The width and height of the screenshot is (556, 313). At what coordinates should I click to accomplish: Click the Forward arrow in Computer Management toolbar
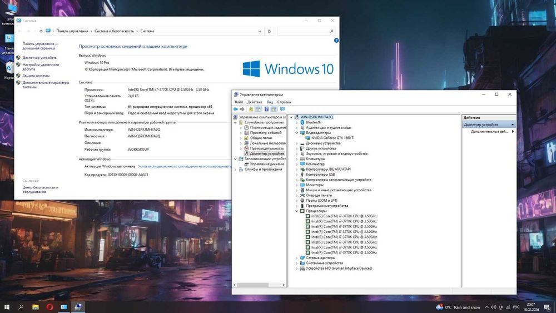pos(242,109)
